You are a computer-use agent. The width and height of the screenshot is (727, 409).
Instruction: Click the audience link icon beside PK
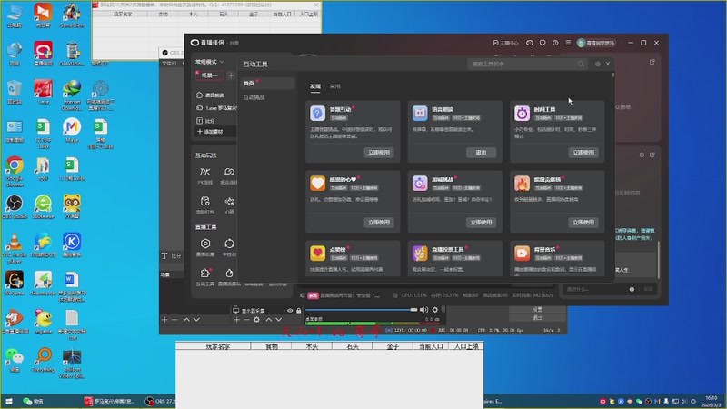229,172
